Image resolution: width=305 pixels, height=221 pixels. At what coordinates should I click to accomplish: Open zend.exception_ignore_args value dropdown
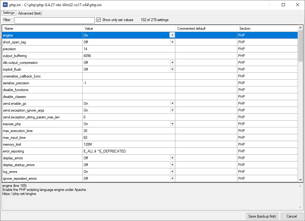(172, 110)
